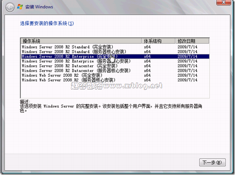
Task: Select Windows Server 2008 R2 Standard full installation
Action: pyautogui.click(x=115, y=47)
